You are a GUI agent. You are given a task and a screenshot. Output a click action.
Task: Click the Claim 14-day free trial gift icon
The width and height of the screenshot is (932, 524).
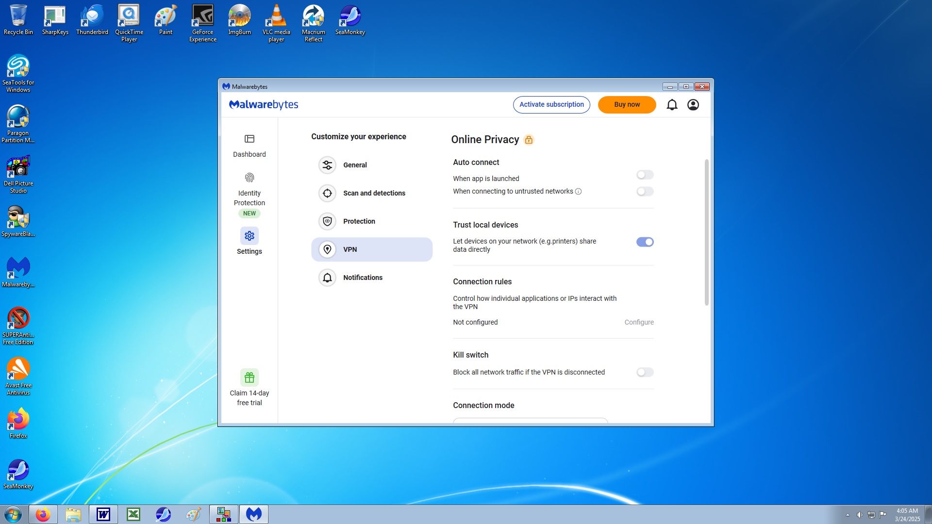(249, 377)
